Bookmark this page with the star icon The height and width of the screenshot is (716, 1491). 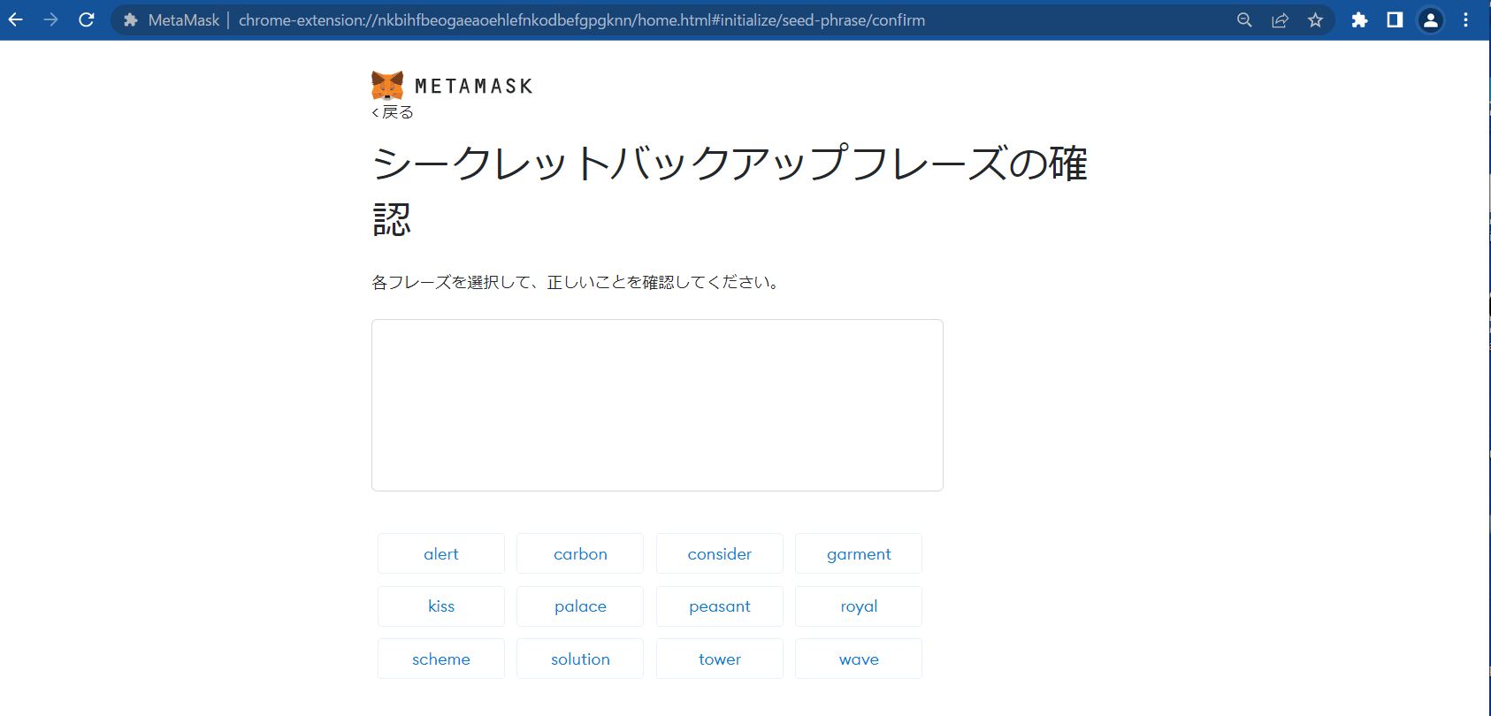pyautogui.click(x=1315, y=19)
